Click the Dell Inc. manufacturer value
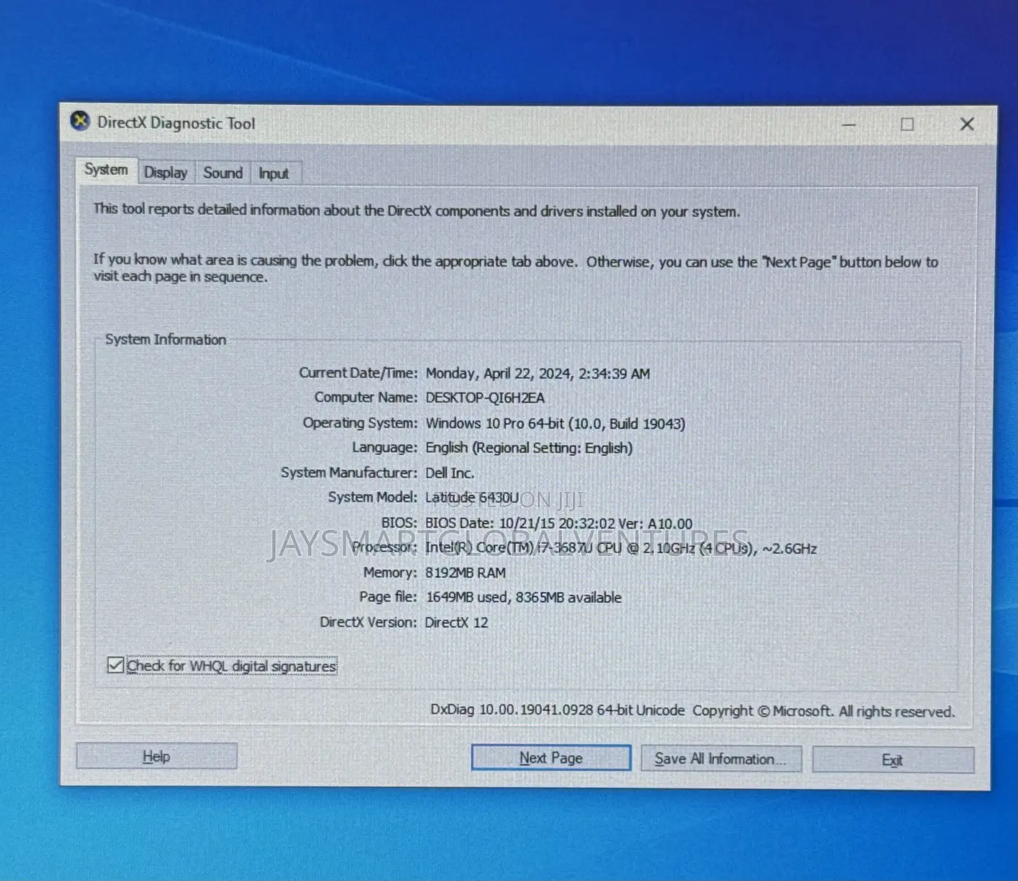1018x881 pixels. pyautogui.click(x=450, y=473)
